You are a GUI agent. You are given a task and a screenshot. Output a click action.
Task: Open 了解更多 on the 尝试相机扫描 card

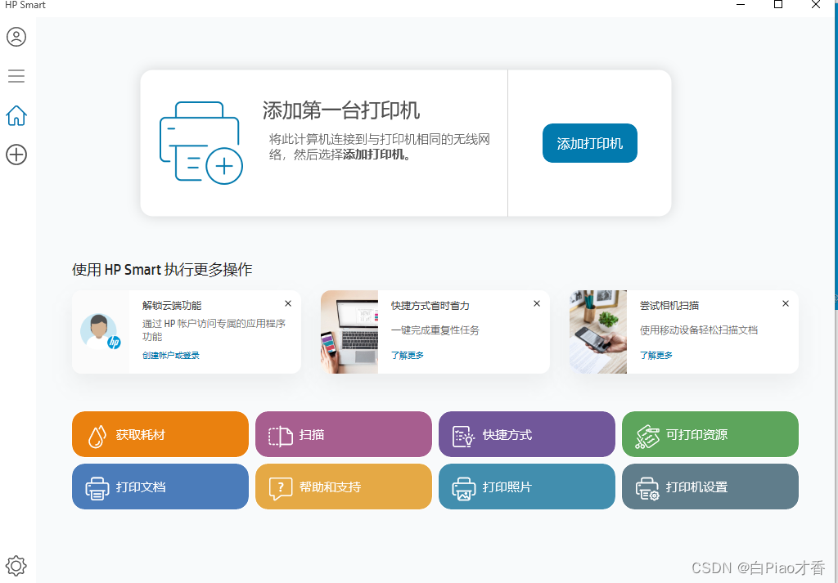pos(656,355)
